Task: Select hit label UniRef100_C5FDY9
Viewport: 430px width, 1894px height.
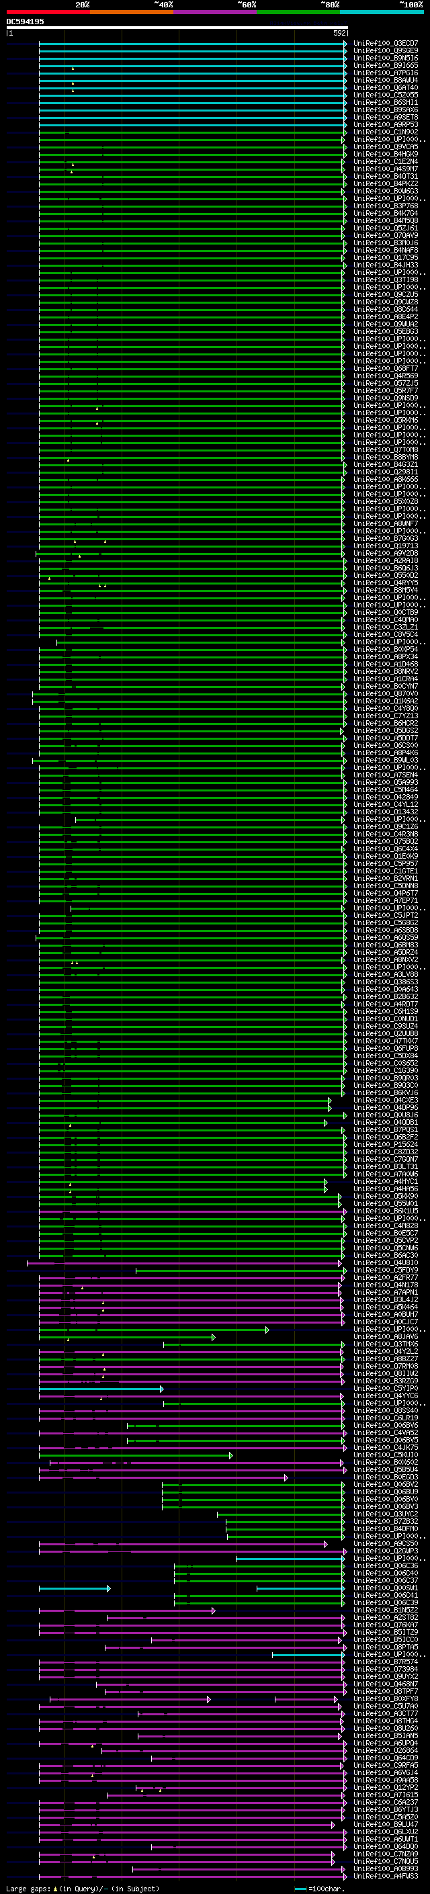Action: tap(386, 1270)
